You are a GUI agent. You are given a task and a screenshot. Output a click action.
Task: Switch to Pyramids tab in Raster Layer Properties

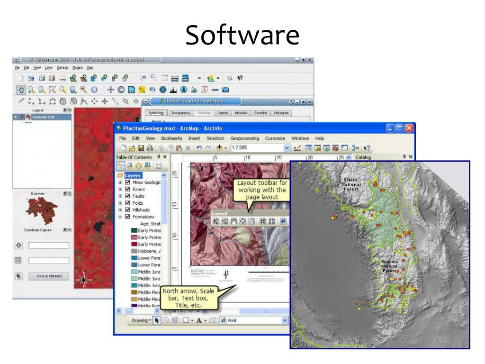tap(261, 113)
